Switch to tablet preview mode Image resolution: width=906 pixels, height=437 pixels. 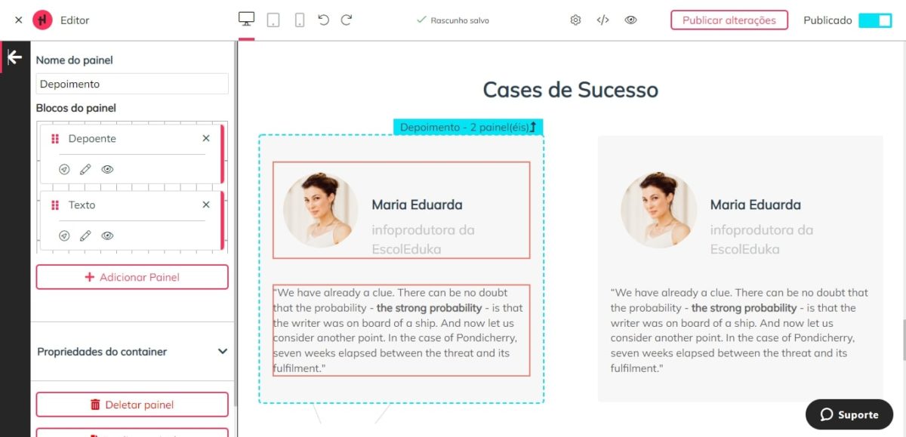(273, 20)
